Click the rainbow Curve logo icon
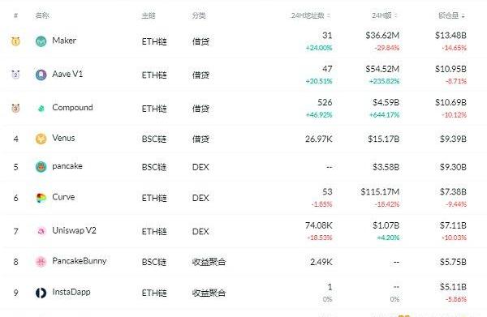The image size is (487, 317). point(41,198)
